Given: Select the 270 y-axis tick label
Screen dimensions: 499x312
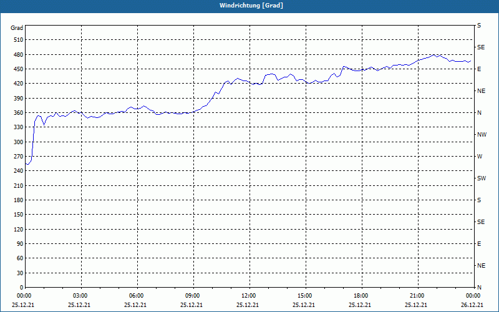Looking at the screenshot, I should coord(19,157).
